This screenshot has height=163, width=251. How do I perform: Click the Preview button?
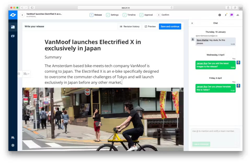150,27
